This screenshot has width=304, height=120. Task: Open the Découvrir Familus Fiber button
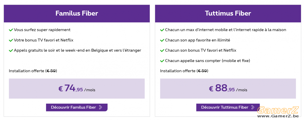77,107
